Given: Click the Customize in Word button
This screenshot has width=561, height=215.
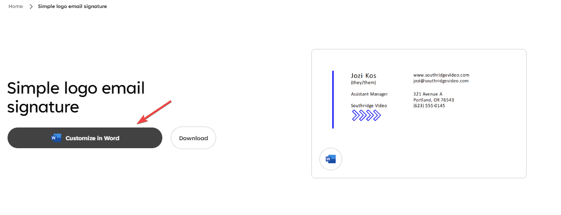Looking at the screenshot, I should coord(85,138).
